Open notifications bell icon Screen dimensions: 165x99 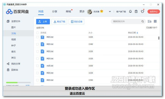coord(130,11)
